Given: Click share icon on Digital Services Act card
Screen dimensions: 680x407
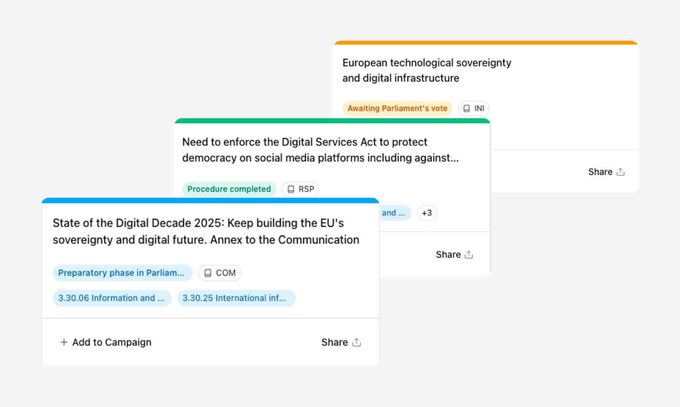Looking at the screenshot, I should pyautogui.click(x=468, y=254).
